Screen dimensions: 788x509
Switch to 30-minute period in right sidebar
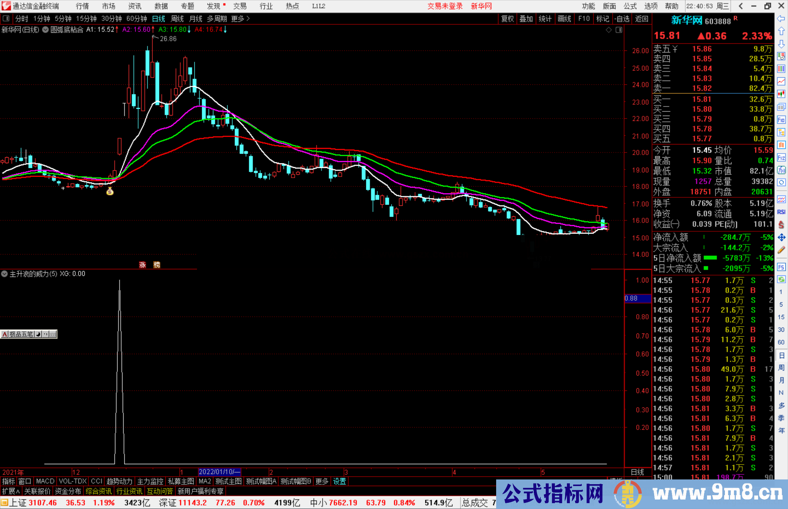pos(781,330)
